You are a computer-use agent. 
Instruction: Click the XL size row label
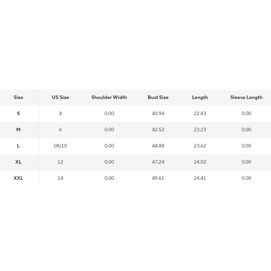[18, 162]
